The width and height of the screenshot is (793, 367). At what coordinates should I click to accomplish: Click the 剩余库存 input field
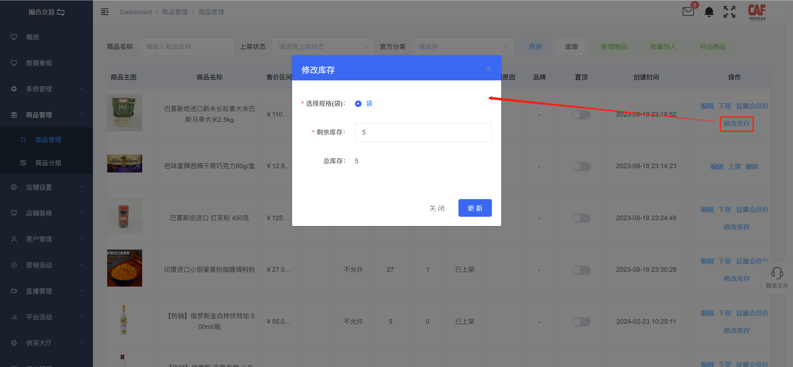tap(423, 132)
